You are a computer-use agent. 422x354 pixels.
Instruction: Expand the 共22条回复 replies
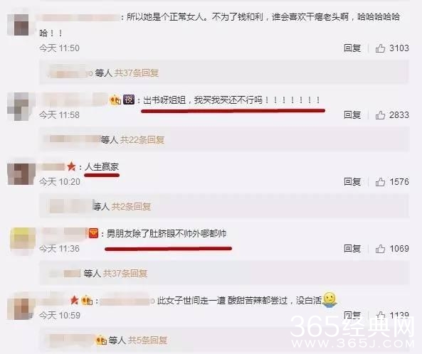[x=142, y=140]
